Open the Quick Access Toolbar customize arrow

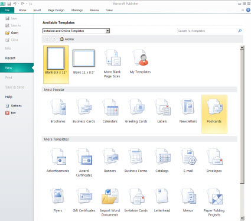31,4
